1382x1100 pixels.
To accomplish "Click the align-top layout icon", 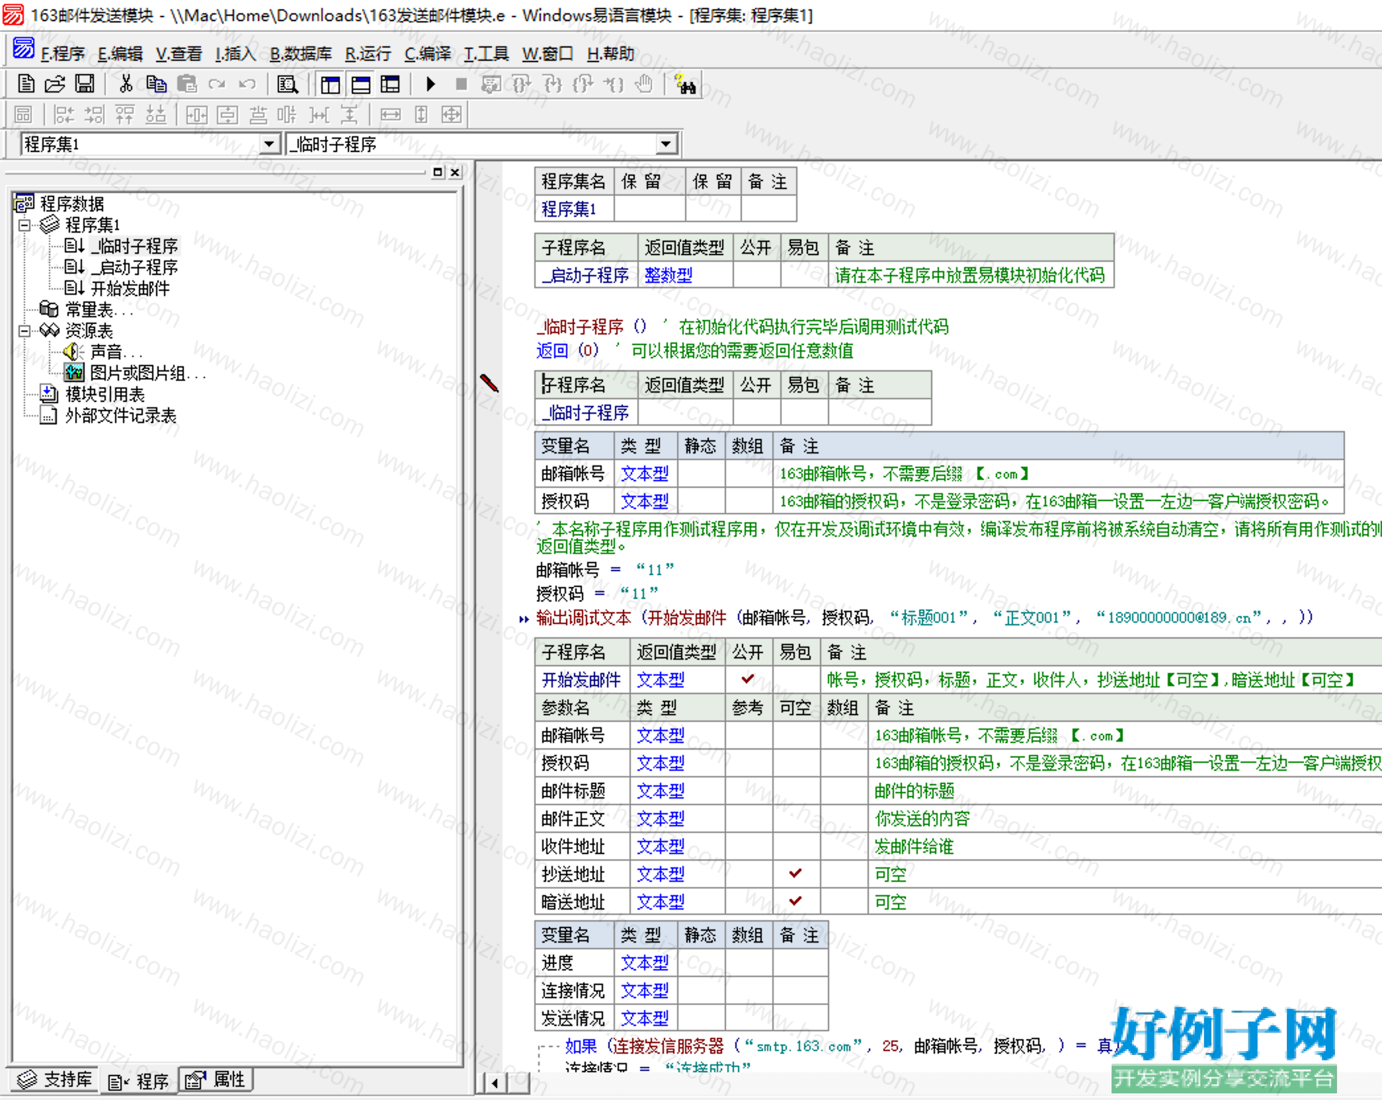I will tap(125, 114).
